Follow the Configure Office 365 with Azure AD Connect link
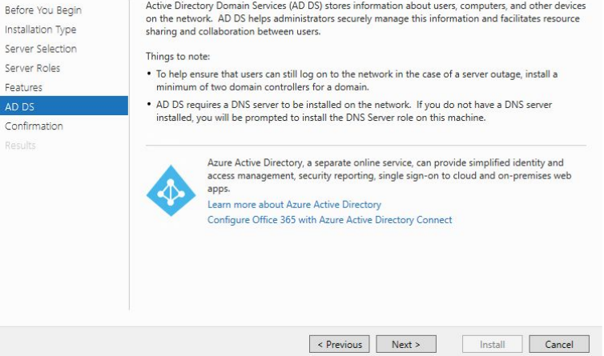The height and width of the screenshot is (356, 604). 329,219
